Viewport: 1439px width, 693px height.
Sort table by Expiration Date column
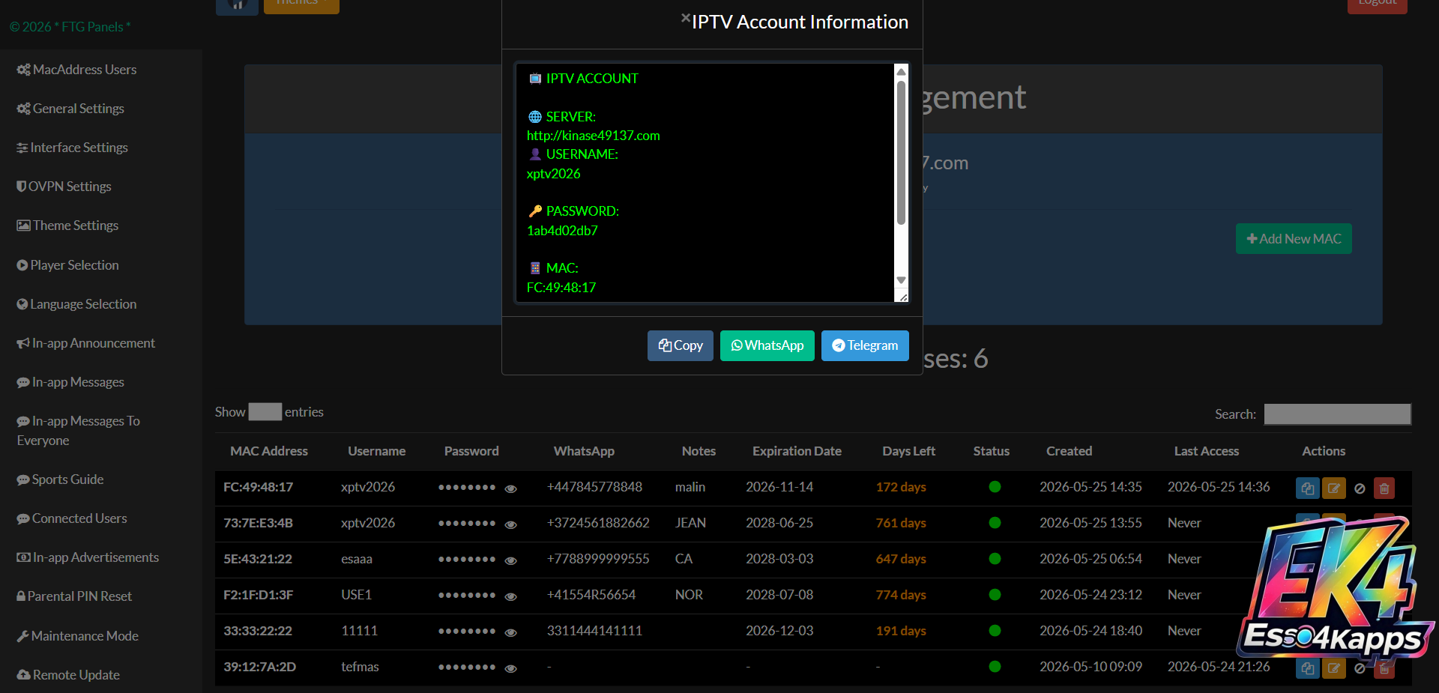click(797, 451)
